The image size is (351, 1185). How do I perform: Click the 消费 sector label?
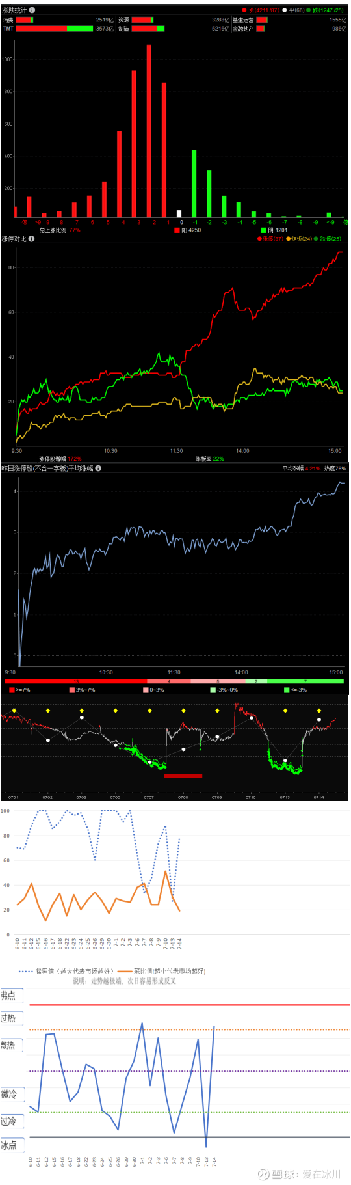point(8,20)
